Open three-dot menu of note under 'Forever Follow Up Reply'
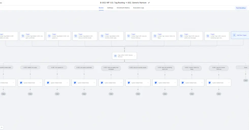This screenshot has height=130, width=249. click(x=202, y=83)
